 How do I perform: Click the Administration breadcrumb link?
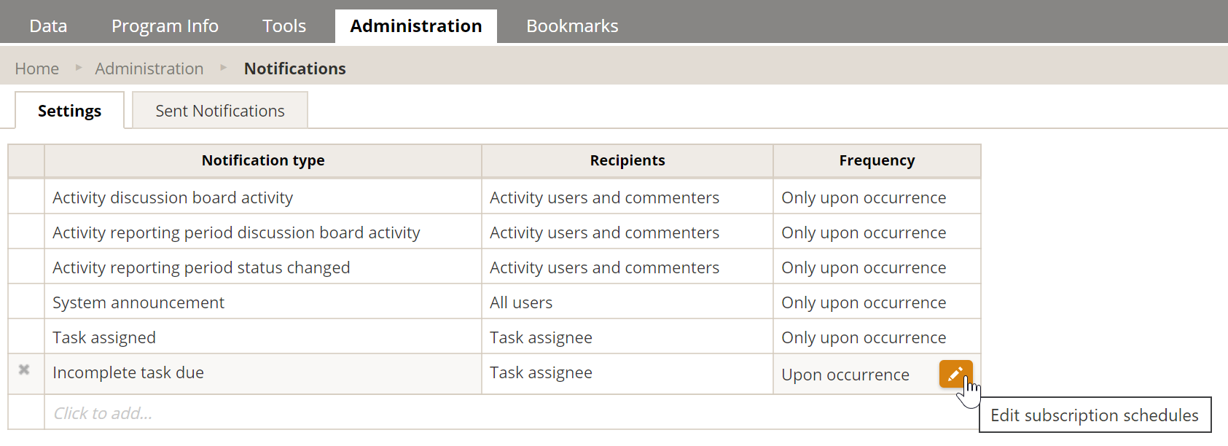coord(149,69)
